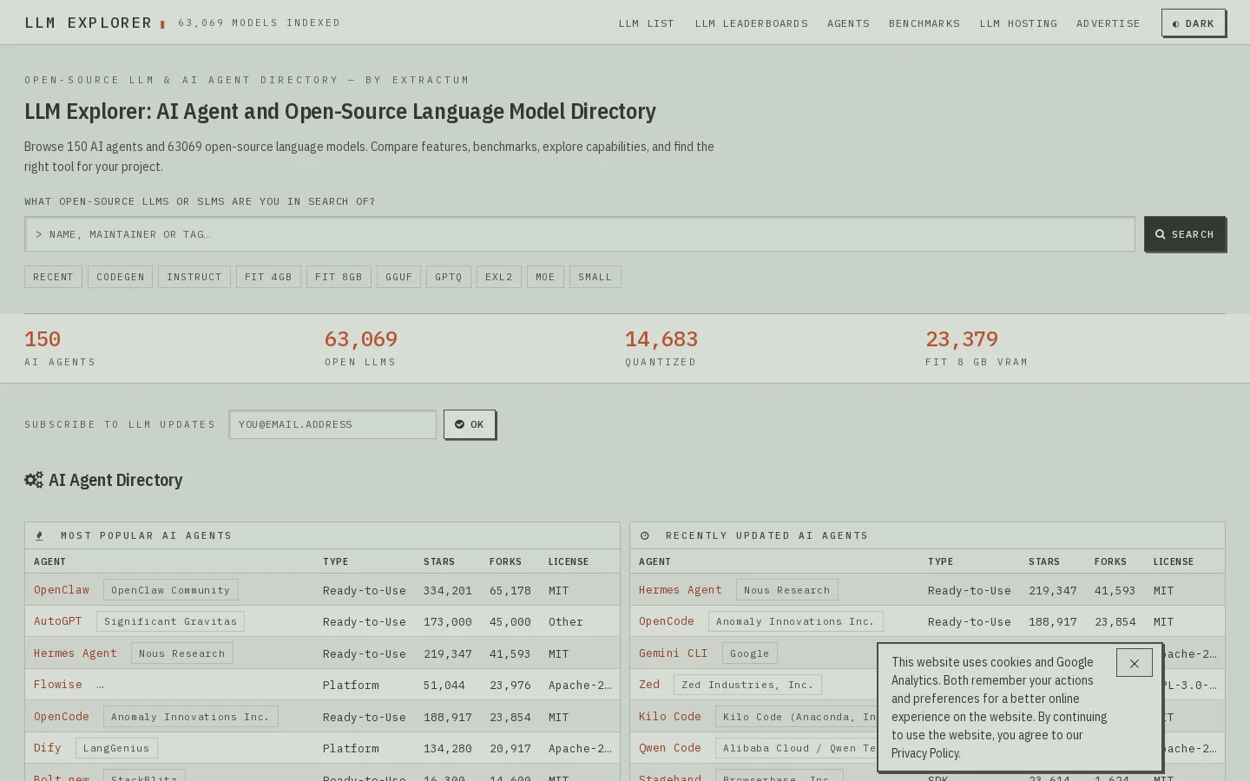Select the Instruct filter tag
Screen dimensions: 1250x781
click(194, 277)
